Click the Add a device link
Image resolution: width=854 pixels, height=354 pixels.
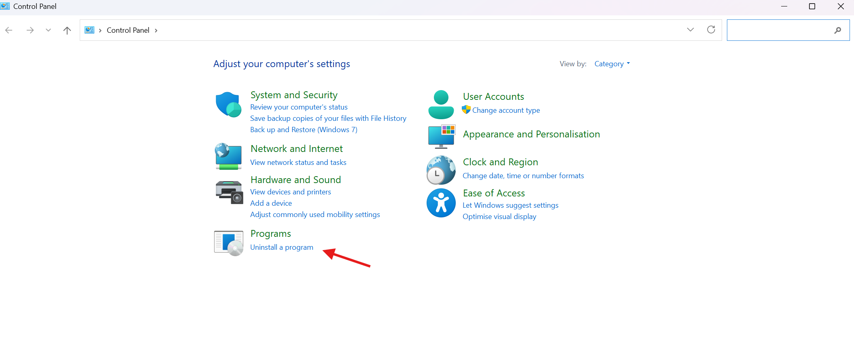pos(271,203)
